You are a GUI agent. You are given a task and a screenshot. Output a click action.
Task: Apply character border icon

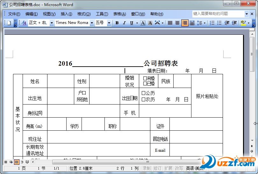[143, 23]
